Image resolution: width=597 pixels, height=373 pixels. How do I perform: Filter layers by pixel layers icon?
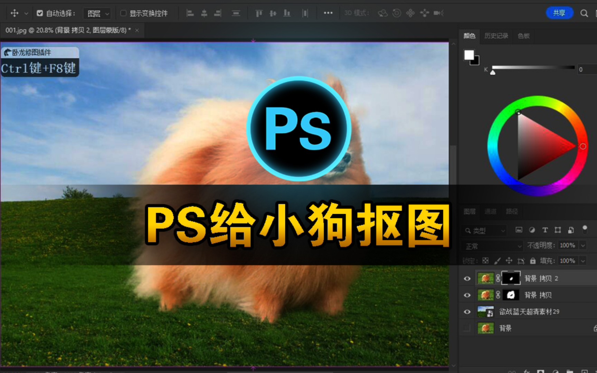click(x=519, y=230)
